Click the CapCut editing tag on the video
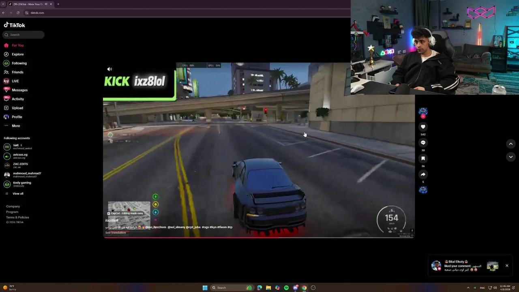Viewport: 519px width, 292px height. [125, 213]
